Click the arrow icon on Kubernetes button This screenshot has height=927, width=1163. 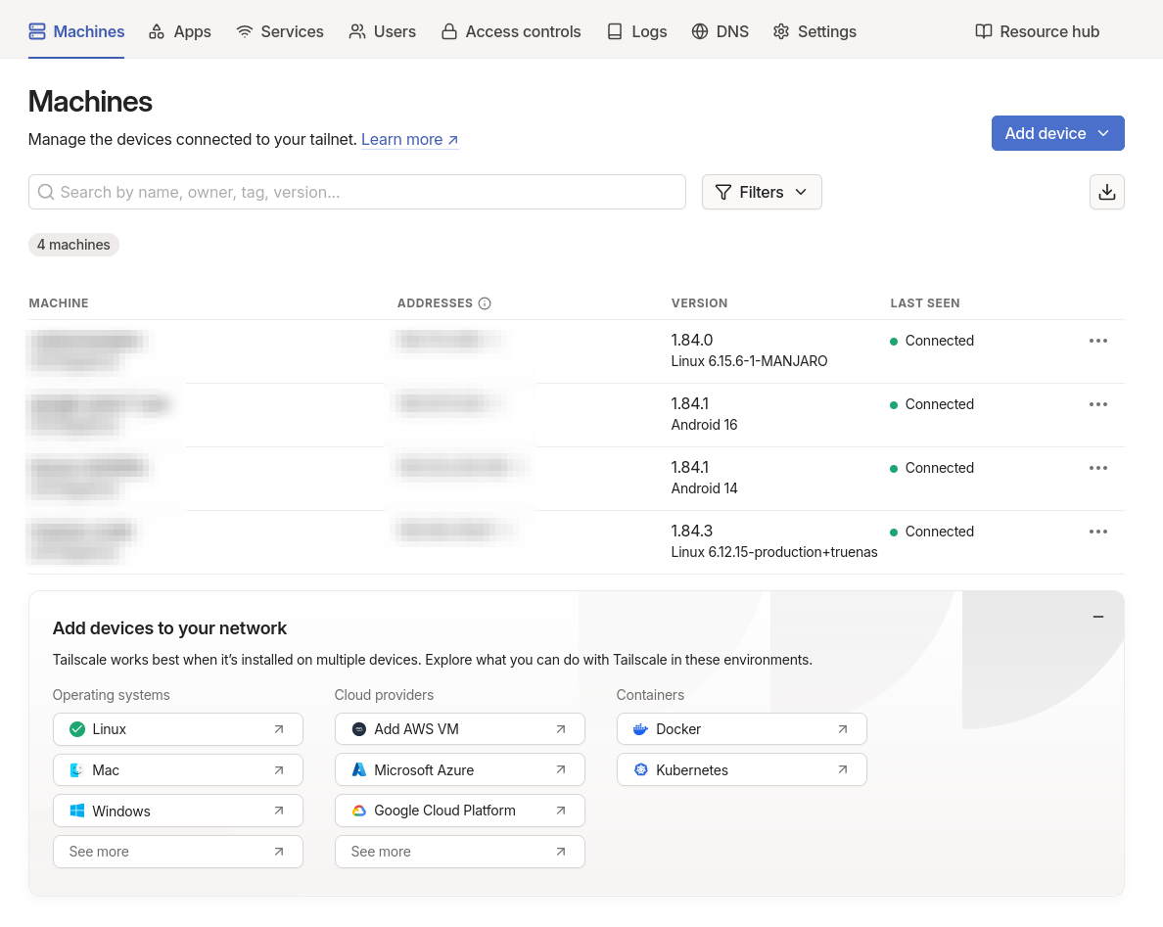(x=843, y=769)
